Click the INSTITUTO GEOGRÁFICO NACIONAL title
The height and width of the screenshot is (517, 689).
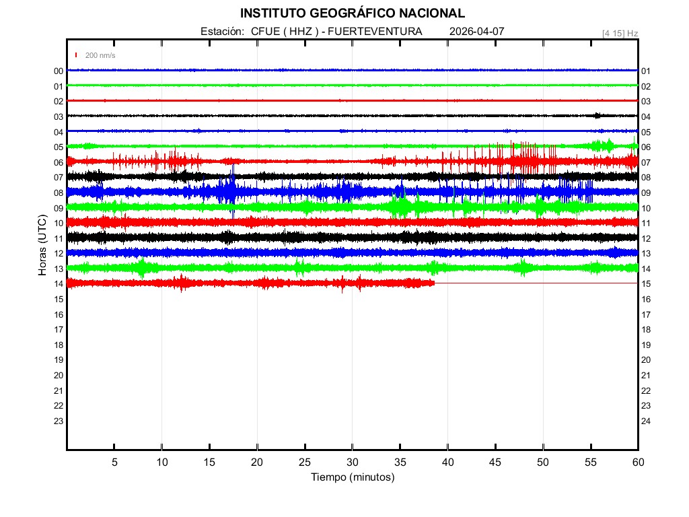[x=352, y=13]
